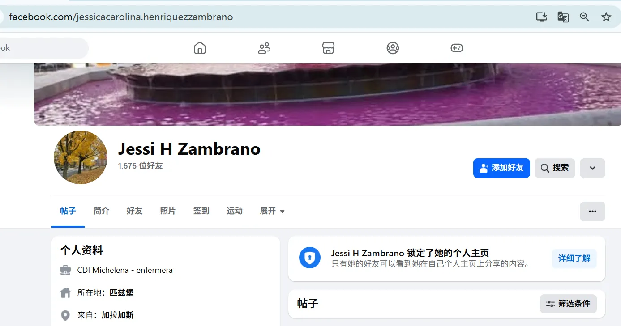Image resolution: width=621 pixels, height=326 pixels.
Task: Click the 匹兹堡 location link
Action: click(x=122, y=293)
